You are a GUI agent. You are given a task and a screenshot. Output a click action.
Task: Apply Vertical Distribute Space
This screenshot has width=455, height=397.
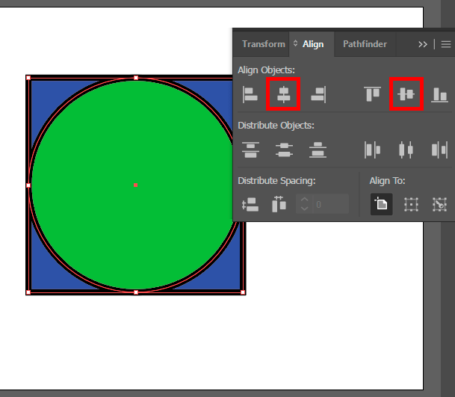[x=250, y=204]
